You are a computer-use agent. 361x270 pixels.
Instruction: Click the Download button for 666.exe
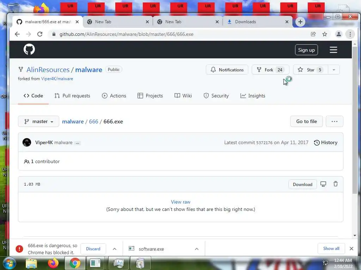302,184
